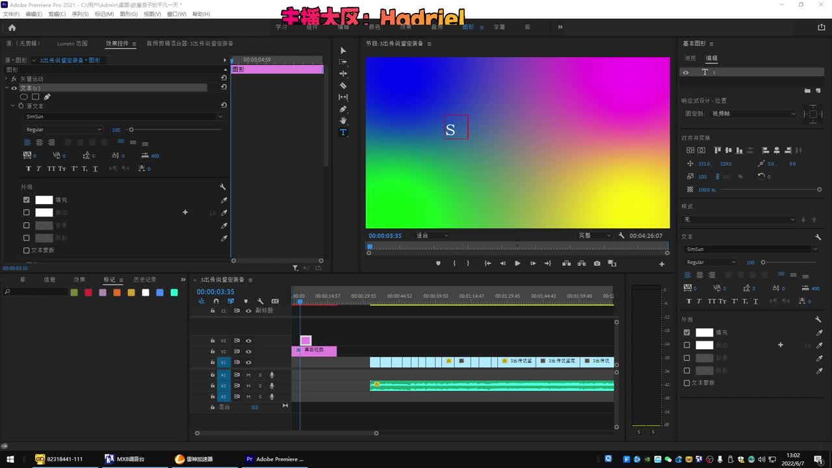Open the pin-to layer dropdown
This screenshot has width=832, height=468.
(753, 114)
